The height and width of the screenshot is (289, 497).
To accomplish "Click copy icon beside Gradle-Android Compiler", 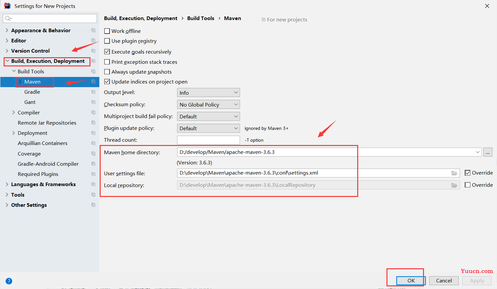I will pos(93,164).
